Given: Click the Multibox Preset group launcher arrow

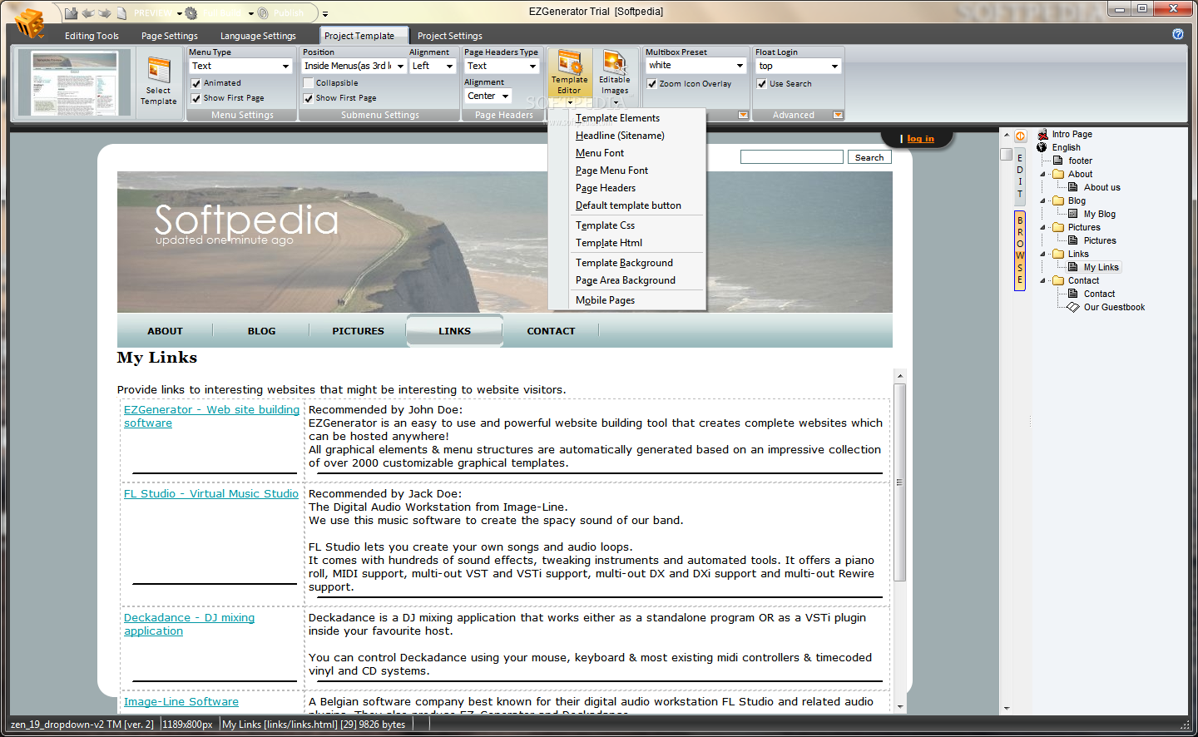Looking at the screenshot, I should pos(743,115).
